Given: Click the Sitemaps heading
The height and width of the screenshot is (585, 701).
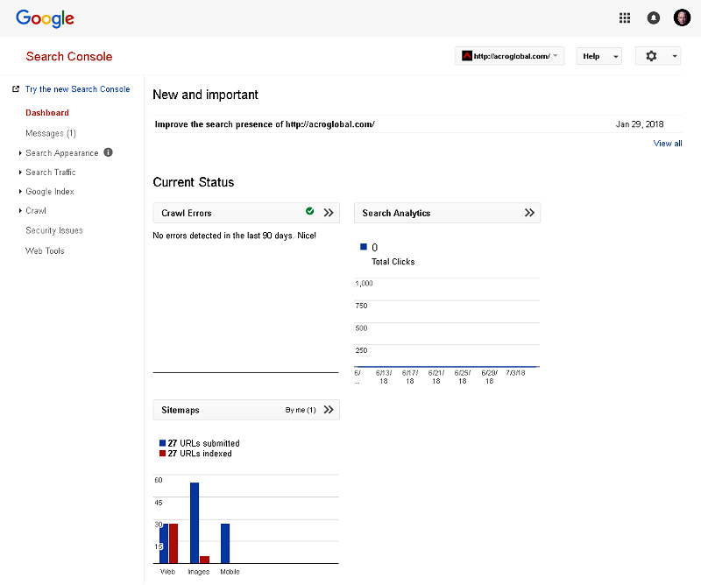Looking at the screenshot, I should coord(181,410).
